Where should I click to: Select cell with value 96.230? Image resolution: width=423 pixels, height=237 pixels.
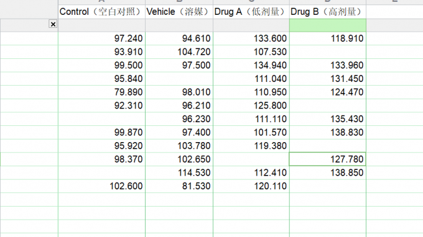point(179,119)
